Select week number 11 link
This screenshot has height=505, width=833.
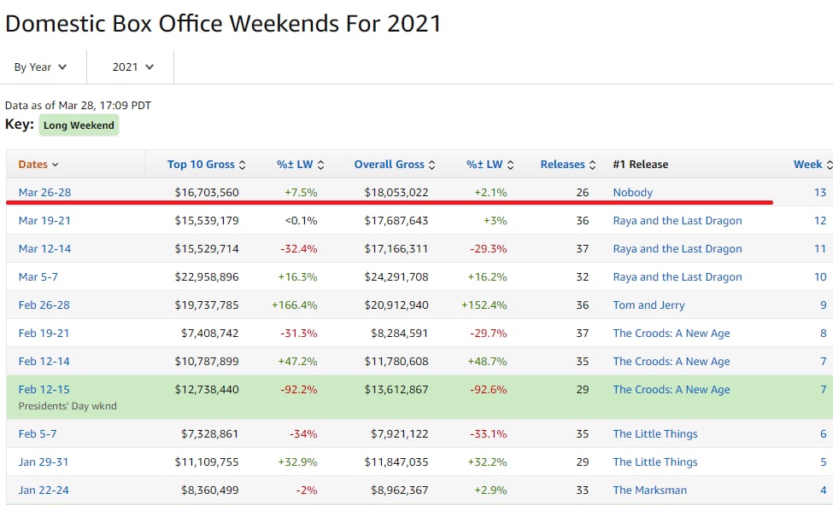[x=820, y=249]
